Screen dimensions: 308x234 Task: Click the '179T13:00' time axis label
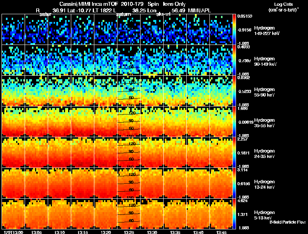click(13, 232)
